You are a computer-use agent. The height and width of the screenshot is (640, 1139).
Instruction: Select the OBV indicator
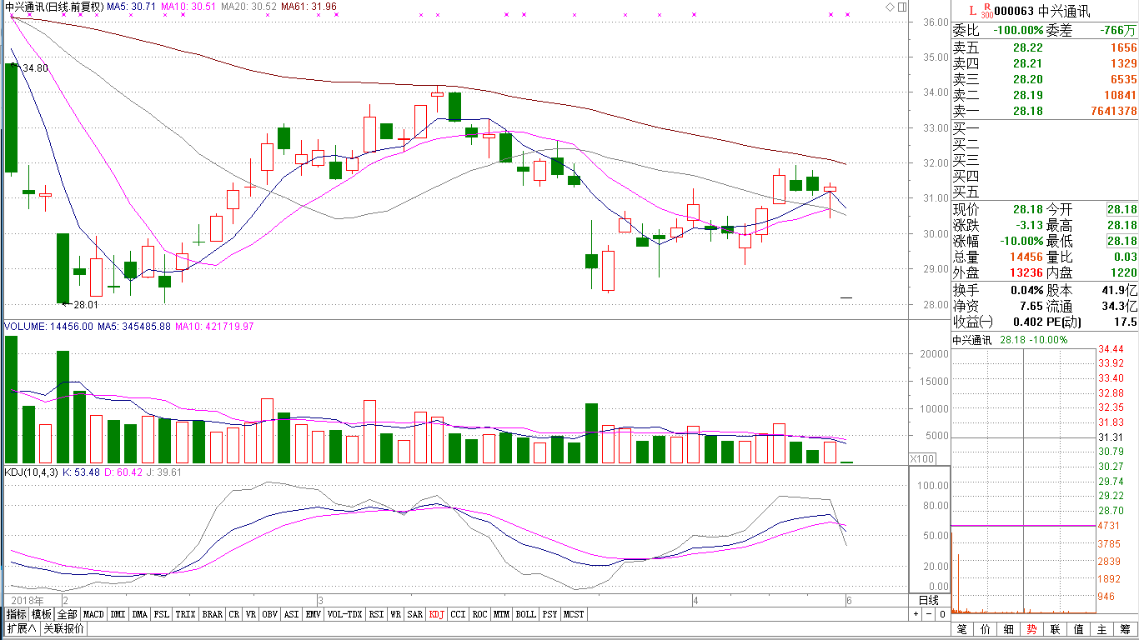269,614
